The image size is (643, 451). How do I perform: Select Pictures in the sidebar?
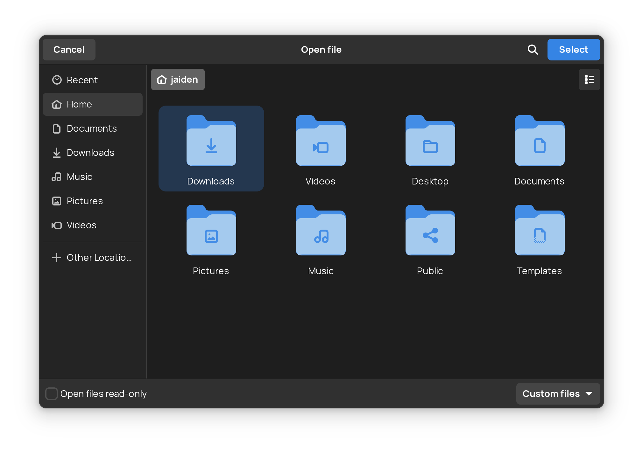point(93,201)
